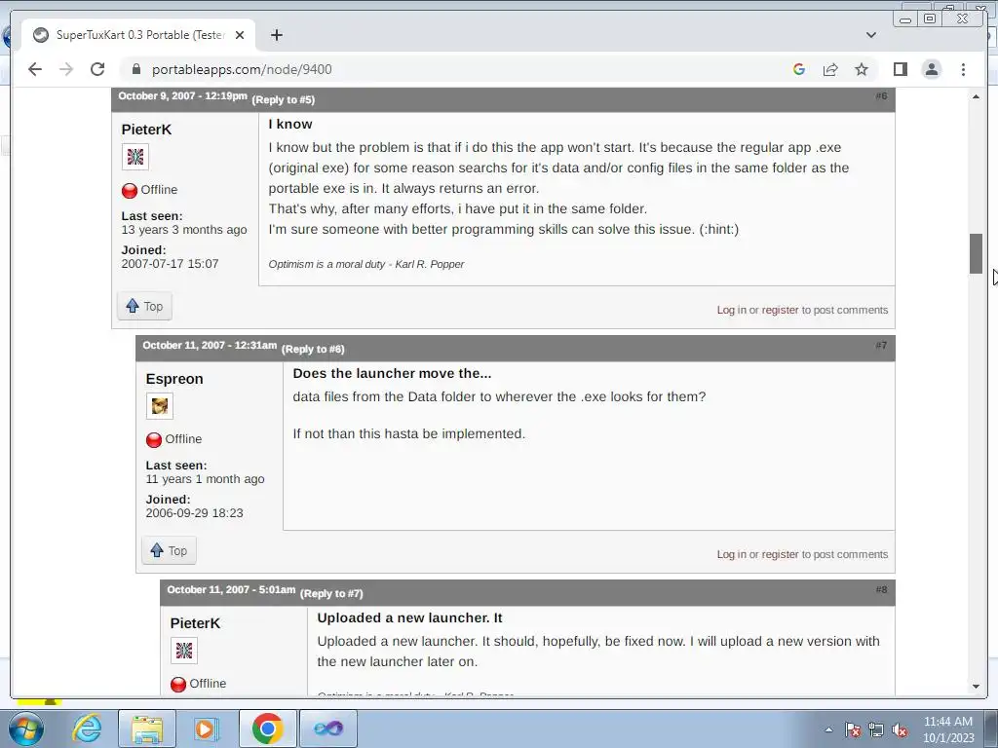Click the muted volume tray icon
The width and height of the screenshot is (998, 748).
tap(900, 730)
